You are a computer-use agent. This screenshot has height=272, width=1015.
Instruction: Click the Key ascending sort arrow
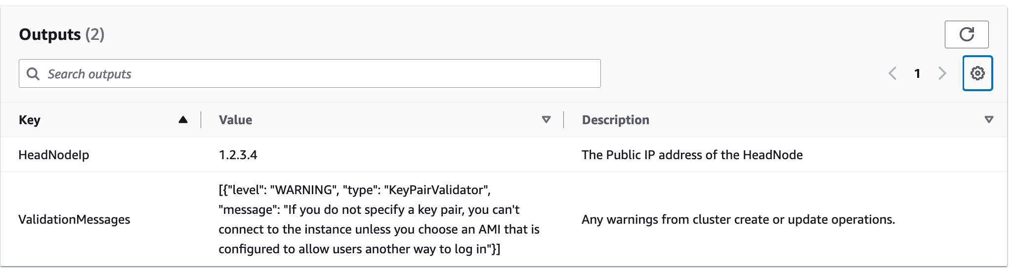pyautogui.click(x=183, y=120)
